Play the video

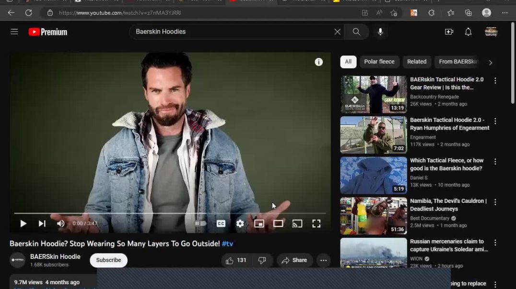pos(23,223)
